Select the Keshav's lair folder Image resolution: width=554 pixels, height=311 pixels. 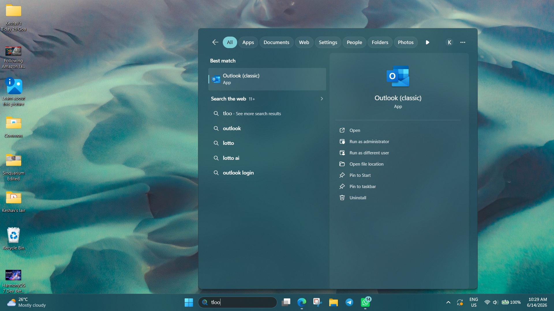tap(14, 202)
